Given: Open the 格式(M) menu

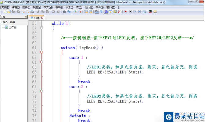Looking at the screenshot, I should tap(48, 7).
